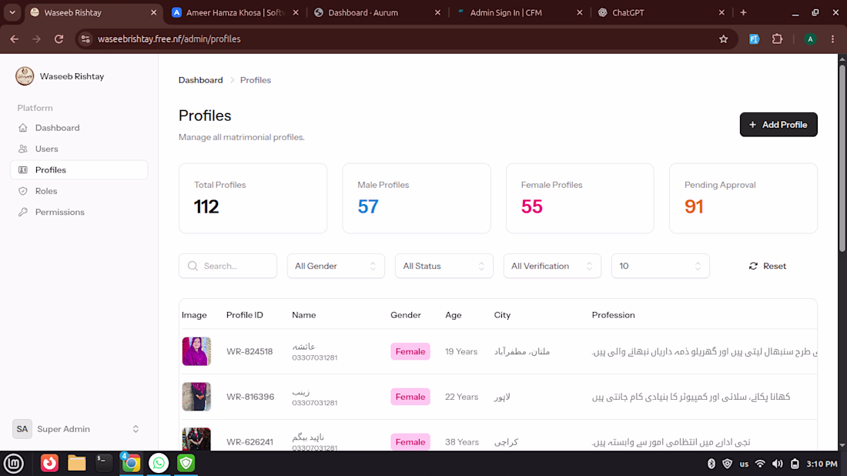Open the browser extensions puzzle icon

click(x=778, y=39)
